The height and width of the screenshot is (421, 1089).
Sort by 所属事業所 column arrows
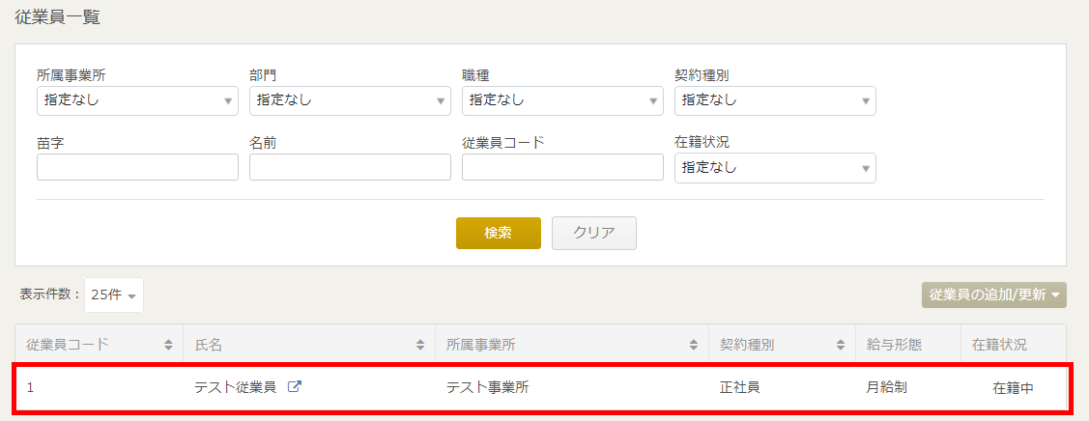point(693,345)
